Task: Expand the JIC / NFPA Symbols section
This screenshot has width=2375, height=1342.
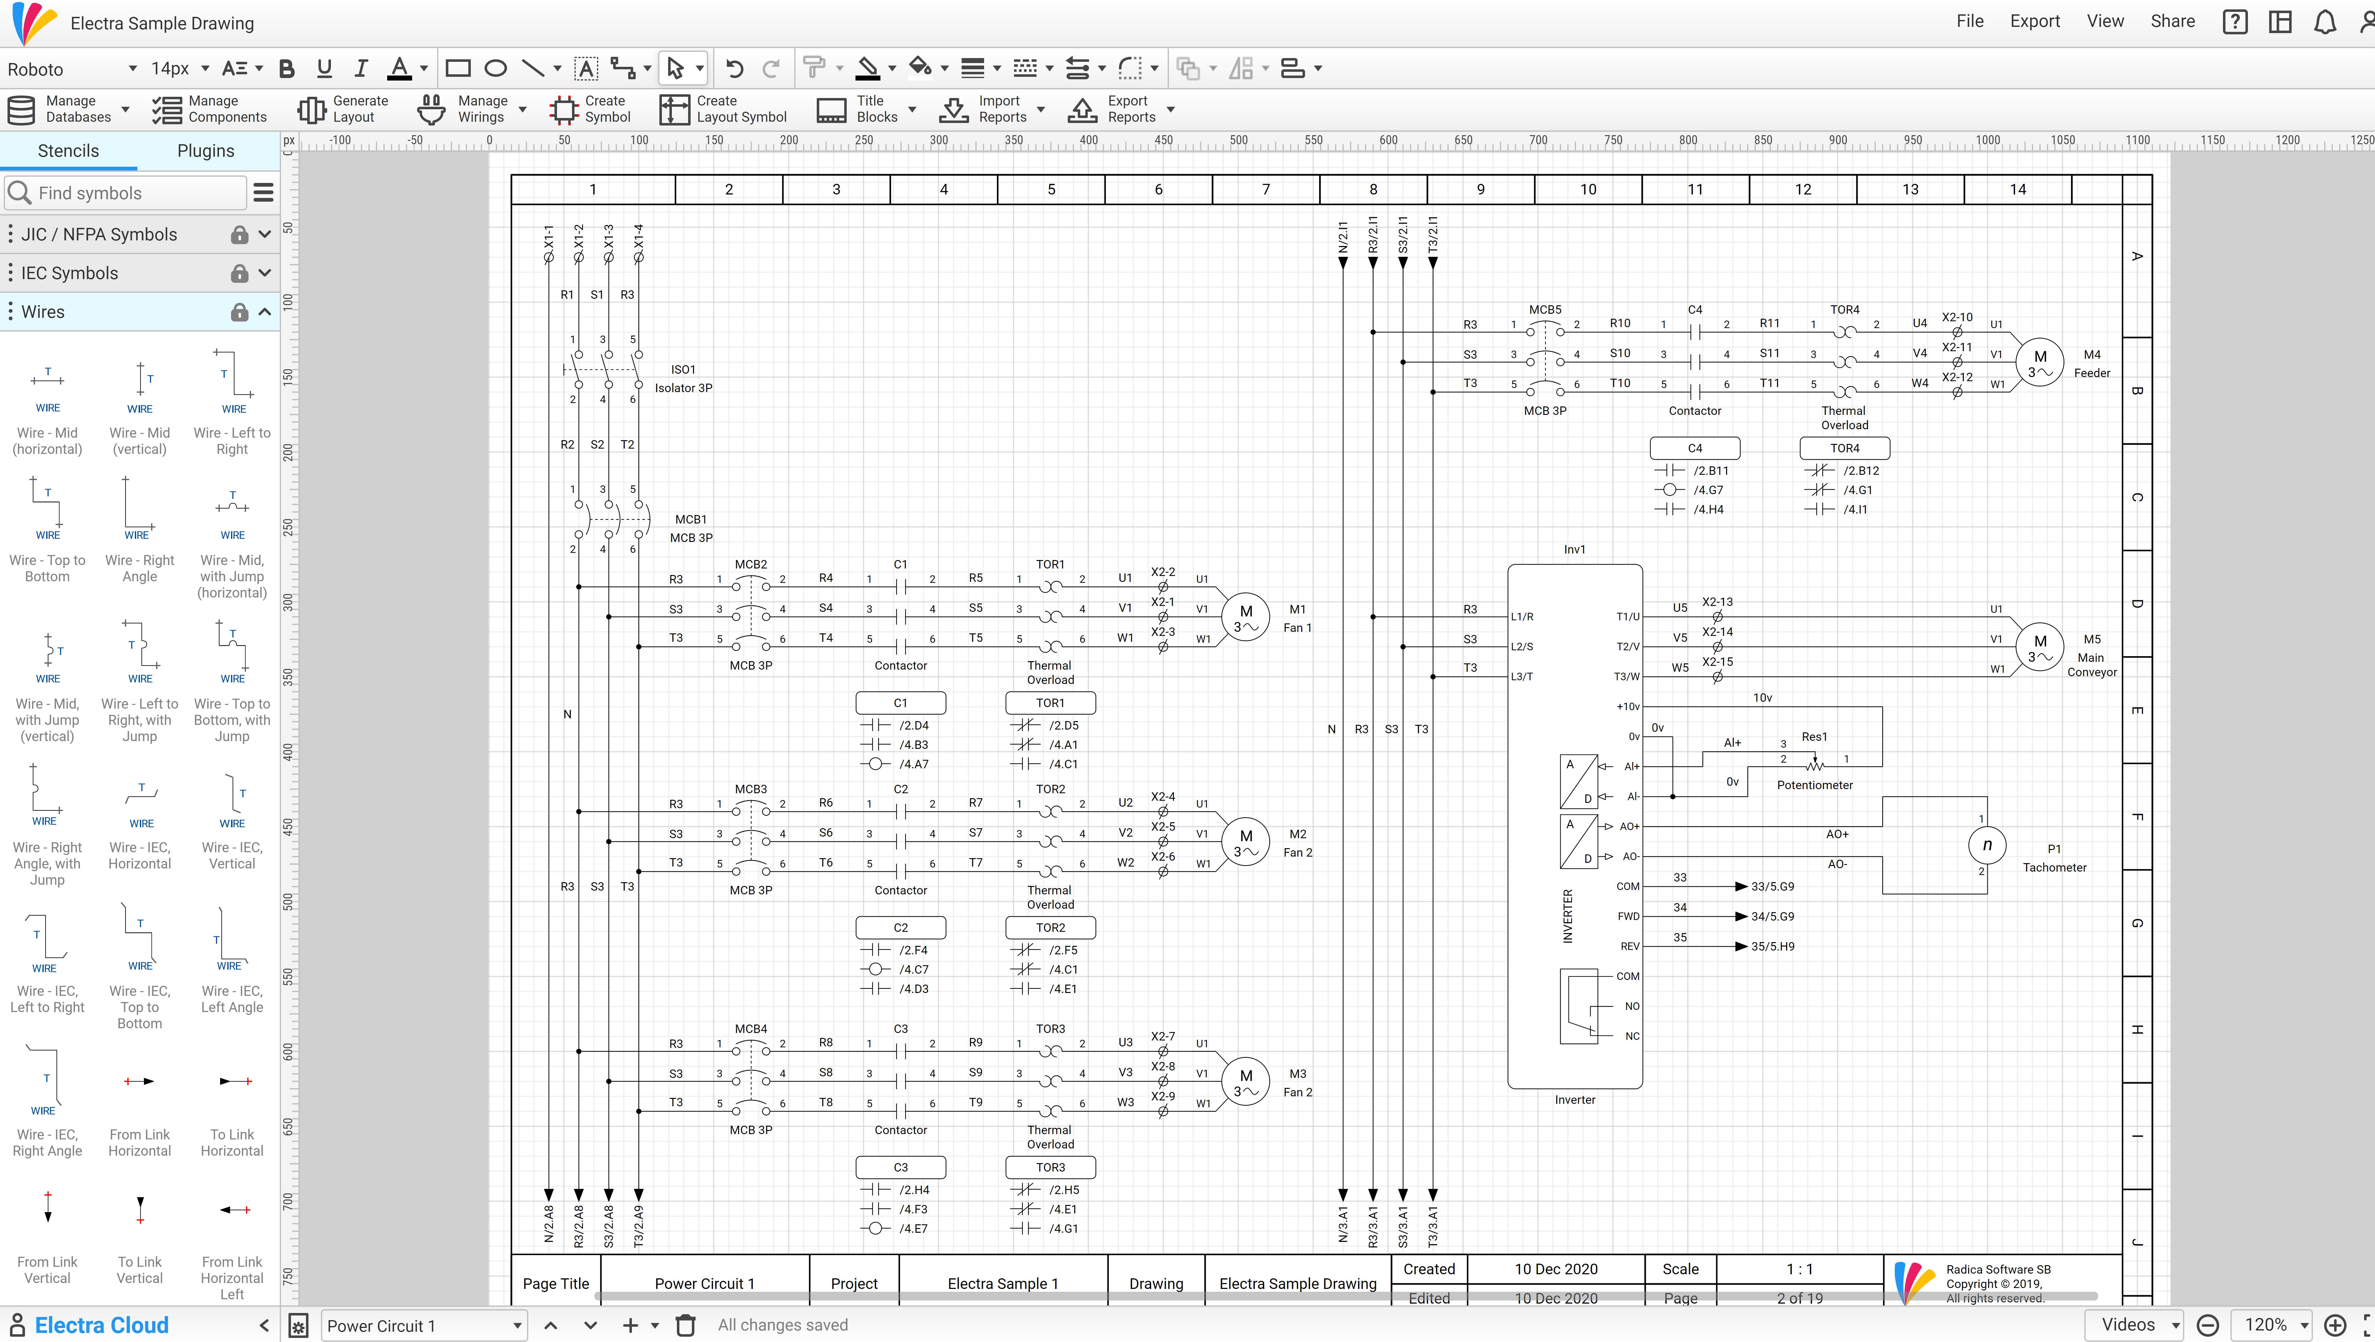Action: pos(265,234)
